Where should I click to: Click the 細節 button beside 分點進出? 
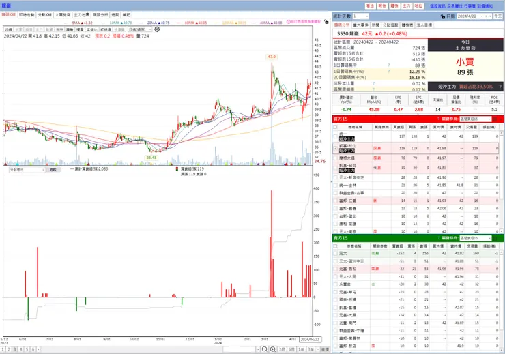click(x=53, y=170)
